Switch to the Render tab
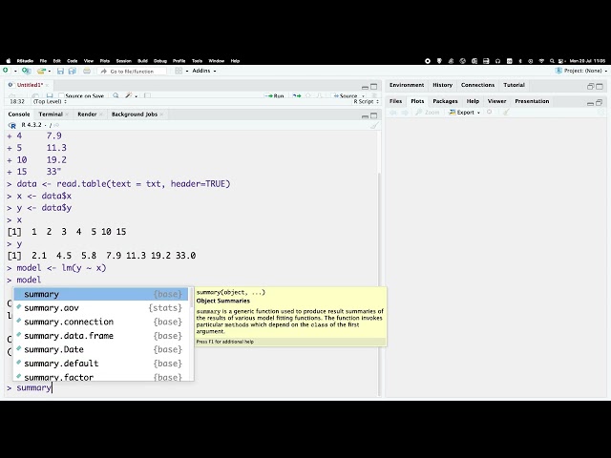The height and width of the screenshot is (458, 611). pyautogui.click(x=87, y=114)
